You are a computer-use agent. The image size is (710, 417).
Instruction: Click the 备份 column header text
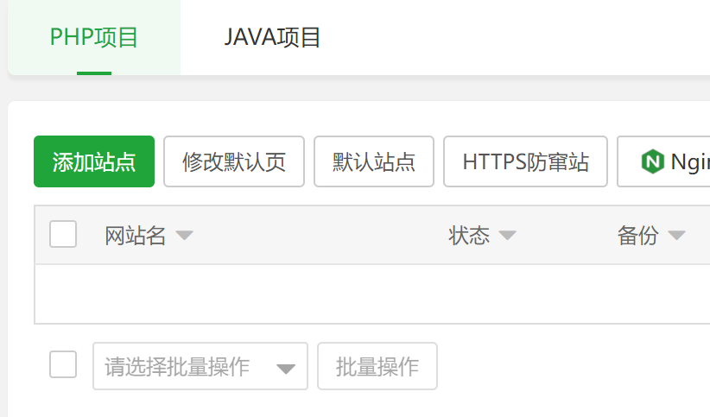pyautogui.click(x=637, y=236)
